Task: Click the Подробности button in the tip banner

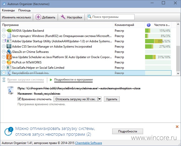Action: click(x=128, y=131)
